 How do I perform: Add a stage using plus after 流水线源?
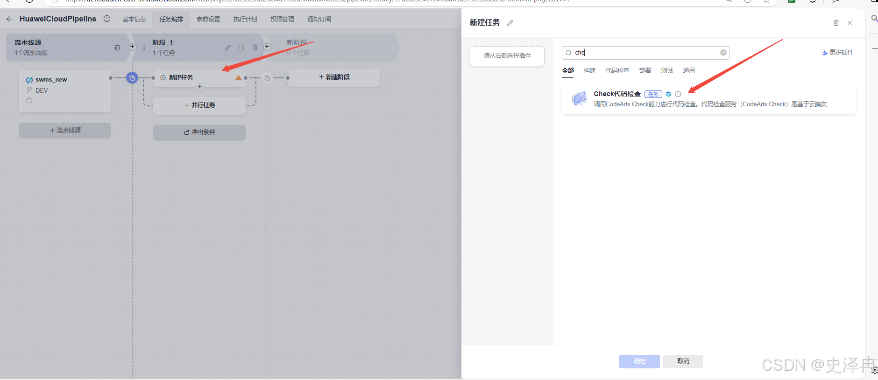(x=132, y=47)
